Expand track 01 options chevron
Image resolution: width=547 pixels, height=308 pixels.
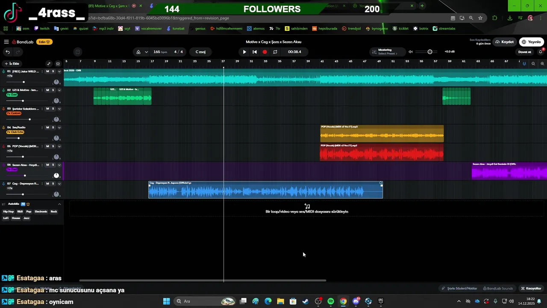[x=59, y=71]
